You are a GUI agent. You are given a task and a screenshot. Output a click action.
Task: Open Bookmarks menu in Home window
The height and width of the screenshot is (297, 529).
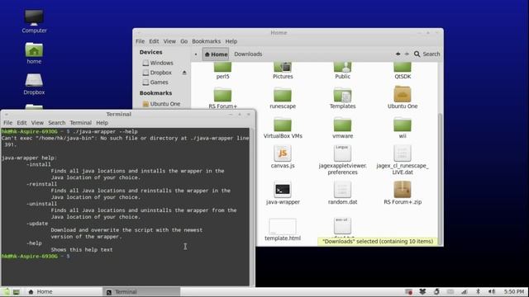click(x=206, y=41)
